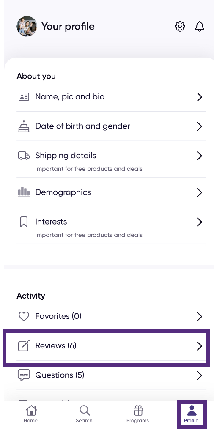The width and height of the screenshot is (214, 433).
Task: Click the heart Favorites icon
Action: [24, 316]
